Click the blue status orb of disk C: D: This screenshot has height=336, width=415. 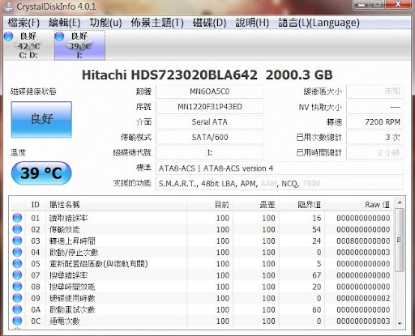point(9,36)
